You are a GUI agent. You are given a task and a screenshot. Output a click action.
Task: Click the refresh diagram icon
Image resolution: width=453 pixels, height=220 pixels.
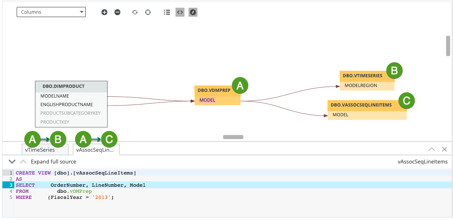(x=135, y=12)
